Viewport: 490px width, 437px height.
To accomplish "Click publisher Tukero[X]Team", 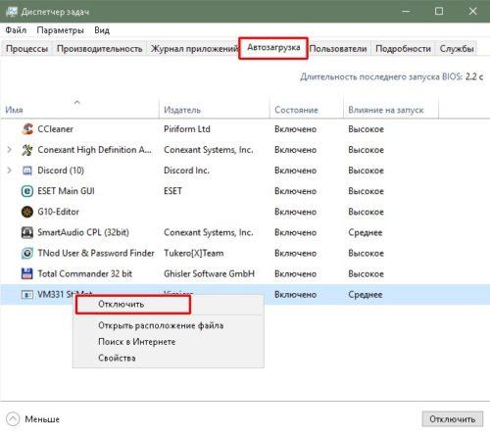I will [194, 253].
